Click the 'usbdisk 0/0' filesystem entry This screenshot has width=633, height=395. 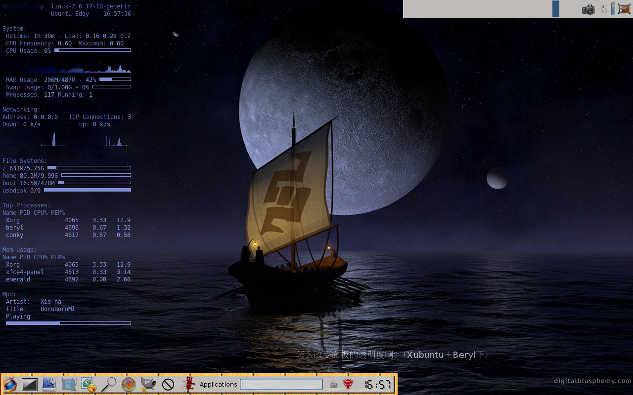[22, 191]
